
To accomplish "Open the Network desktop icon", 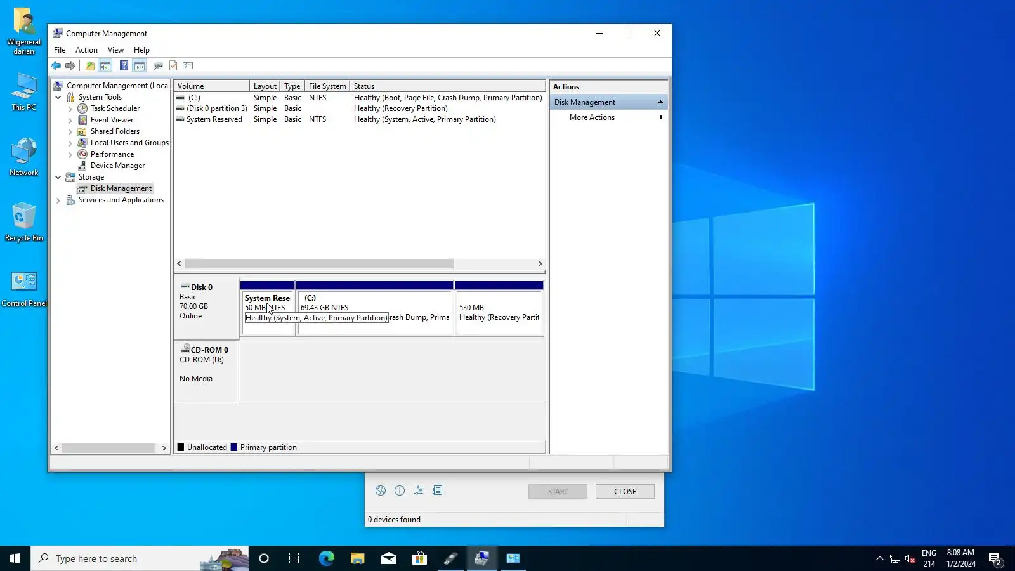I will point(24,157).
